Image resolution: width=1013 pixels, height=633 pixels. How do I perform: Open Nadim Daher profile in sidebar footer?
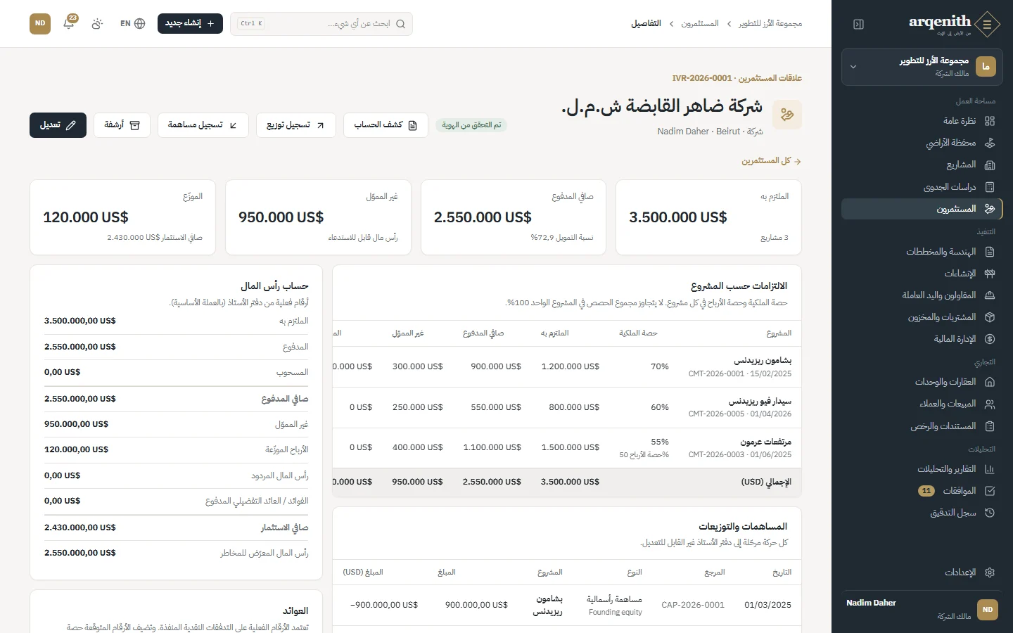922,609
